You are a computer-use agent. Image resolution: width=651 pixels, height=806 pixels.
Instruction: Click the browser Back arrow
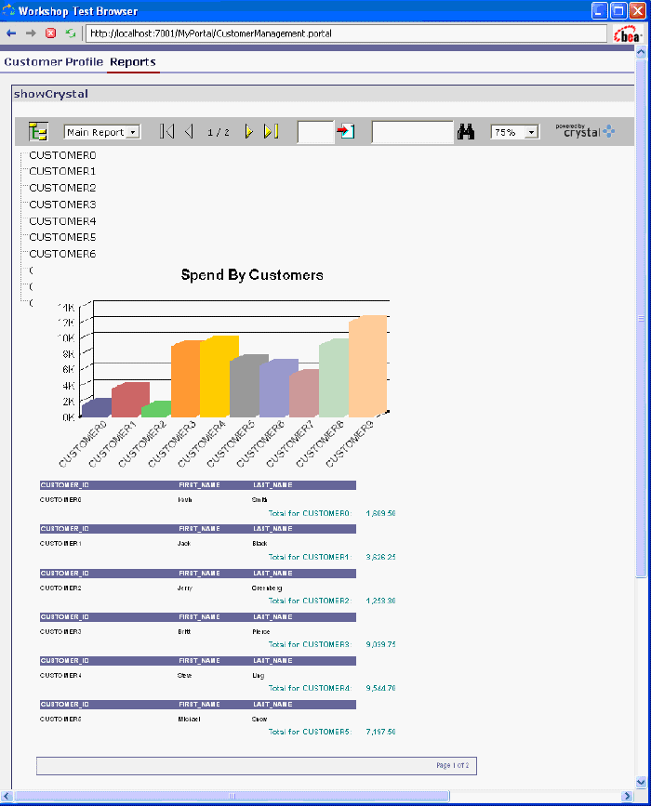coord(11,33)
